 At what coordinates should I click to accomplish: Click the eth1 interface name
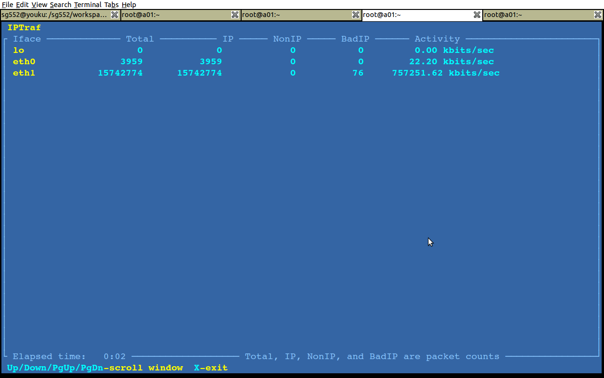[24, 73]
